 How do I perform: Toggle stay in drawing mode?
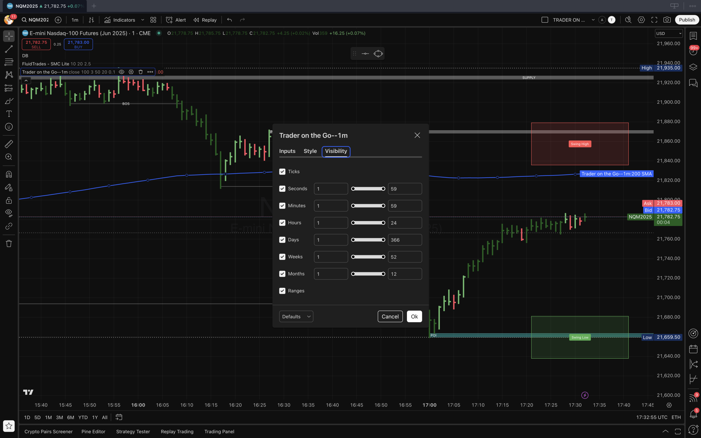coord(9,187)
